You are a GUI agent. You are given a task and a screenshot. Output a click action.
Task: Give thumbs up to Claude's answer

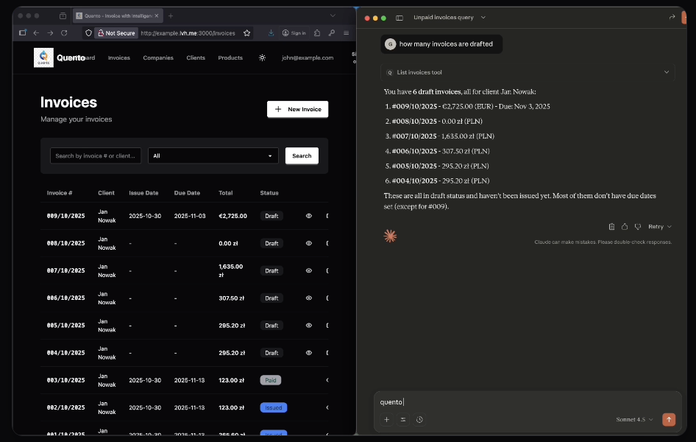[x=625, y=226]
